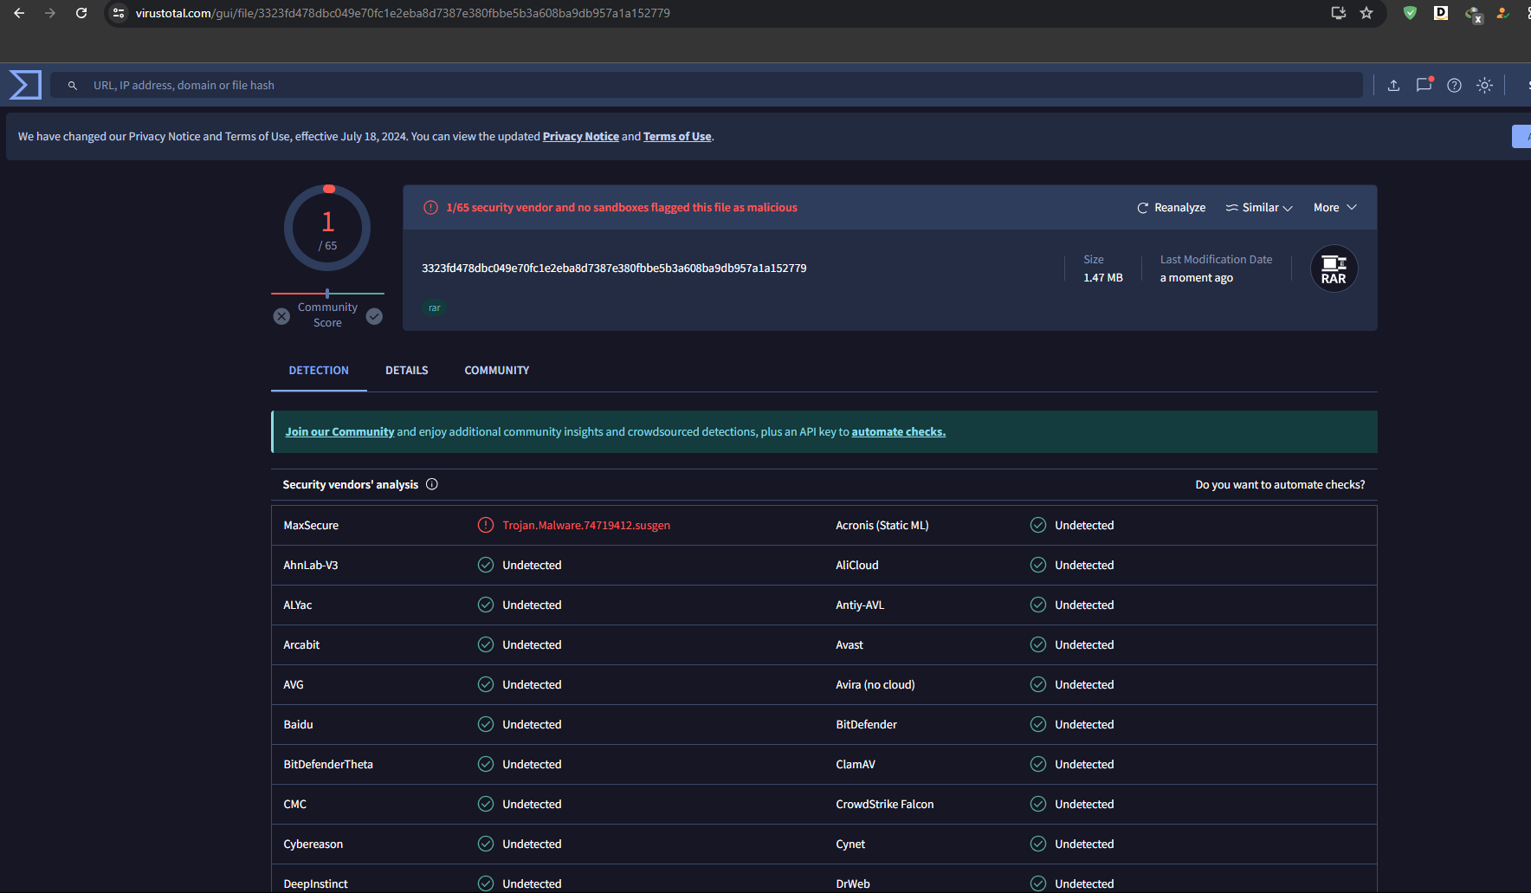The width and height of the screenshot is (1531, 893).
Task: Focus the URL, IP address, domain search field
Action: [x=707, y=85]
